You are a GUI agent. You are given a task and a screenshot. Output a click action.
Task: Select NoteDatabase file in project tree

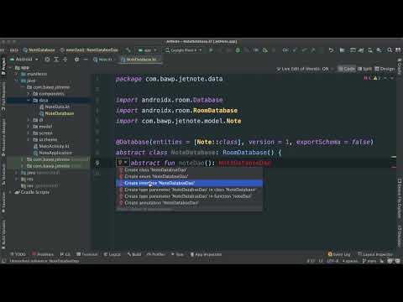coord(57,113)
